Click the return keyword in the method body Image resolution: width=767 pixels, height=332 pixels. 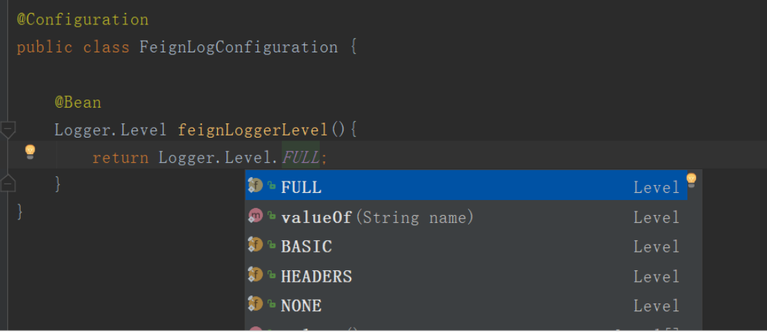tap(120, 158)
